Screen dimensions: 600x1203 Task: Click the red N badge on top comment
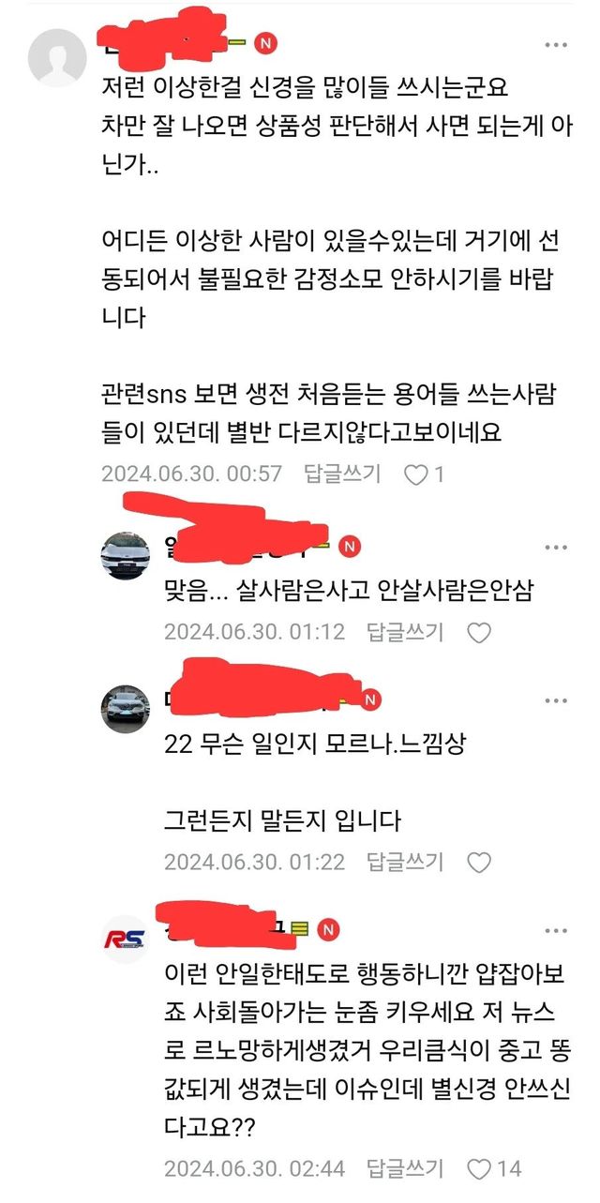[266, 44]
